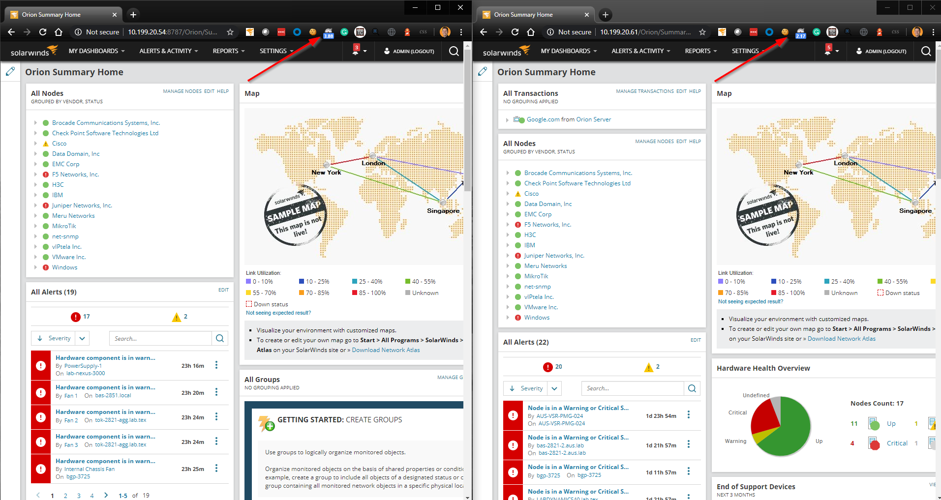Go to next page of left alerts list
Viewport: 941px width, 500px height.
click(106, 495)
